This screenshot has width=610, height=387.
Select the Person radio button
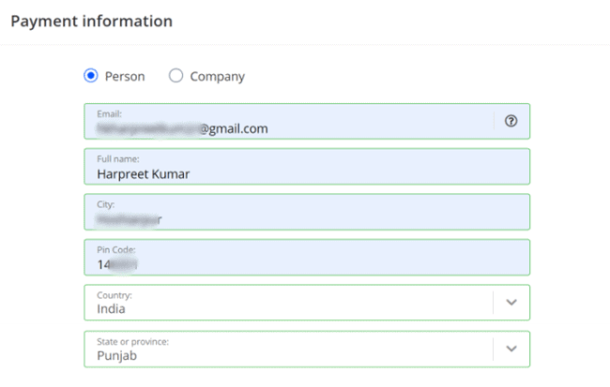coord(91,75)
